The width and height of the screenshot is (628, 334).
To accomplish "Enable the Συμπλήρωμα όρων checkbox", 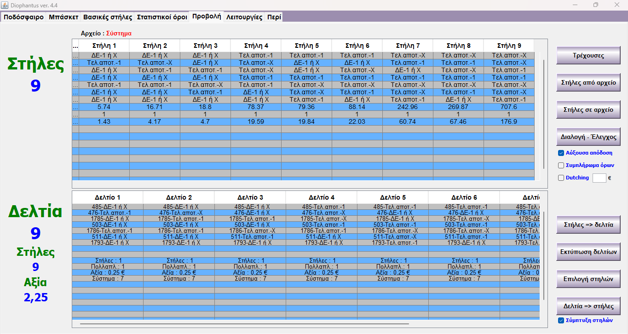I will (x=561, y=165).
